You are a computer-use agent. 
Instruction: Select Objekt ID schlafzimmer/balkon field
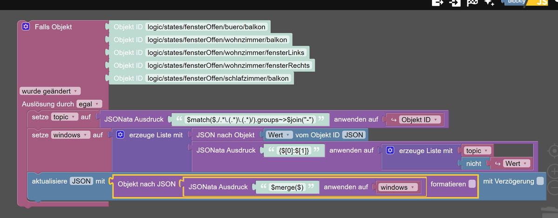click(x=218, y=78)
